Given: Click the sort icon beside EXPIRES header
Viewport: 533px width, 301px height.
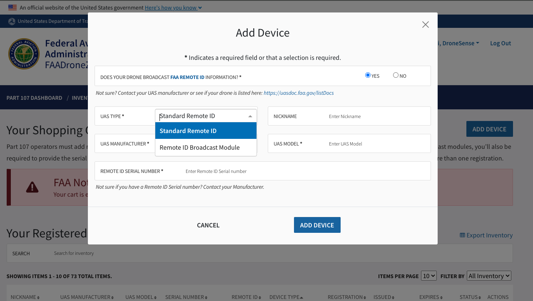Looking at the screenshot, I should pos(442,297).
